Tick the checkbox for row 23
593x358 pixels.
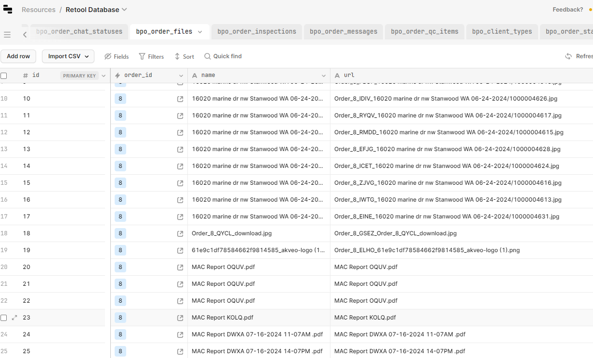tap(4, 318)
